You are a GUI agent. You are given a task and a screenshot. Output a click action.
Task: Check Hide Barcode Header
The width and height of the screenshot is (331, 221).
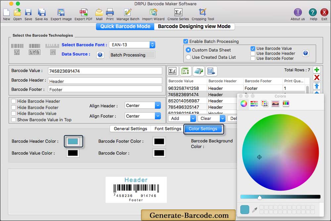14,101
